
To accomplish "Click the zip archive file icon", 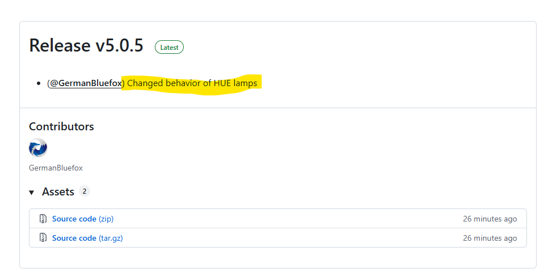I will point(43,219).
